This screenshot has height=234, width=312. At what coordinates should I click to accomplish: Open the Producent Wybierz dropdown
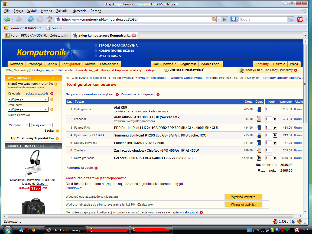coord(28,109)
